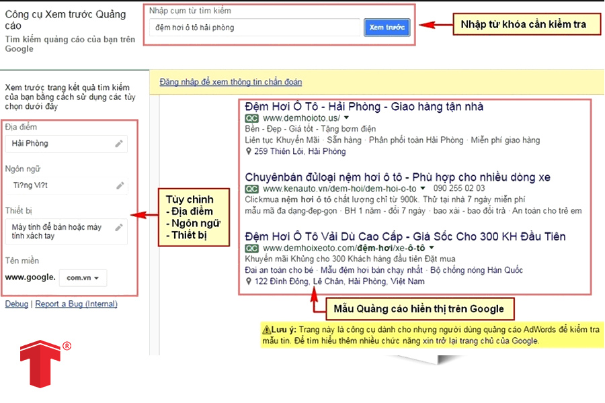This screenshot has width=605, height=403.
Task: Click phone number 090 255 02 03
Action: [x=459, y=188]
